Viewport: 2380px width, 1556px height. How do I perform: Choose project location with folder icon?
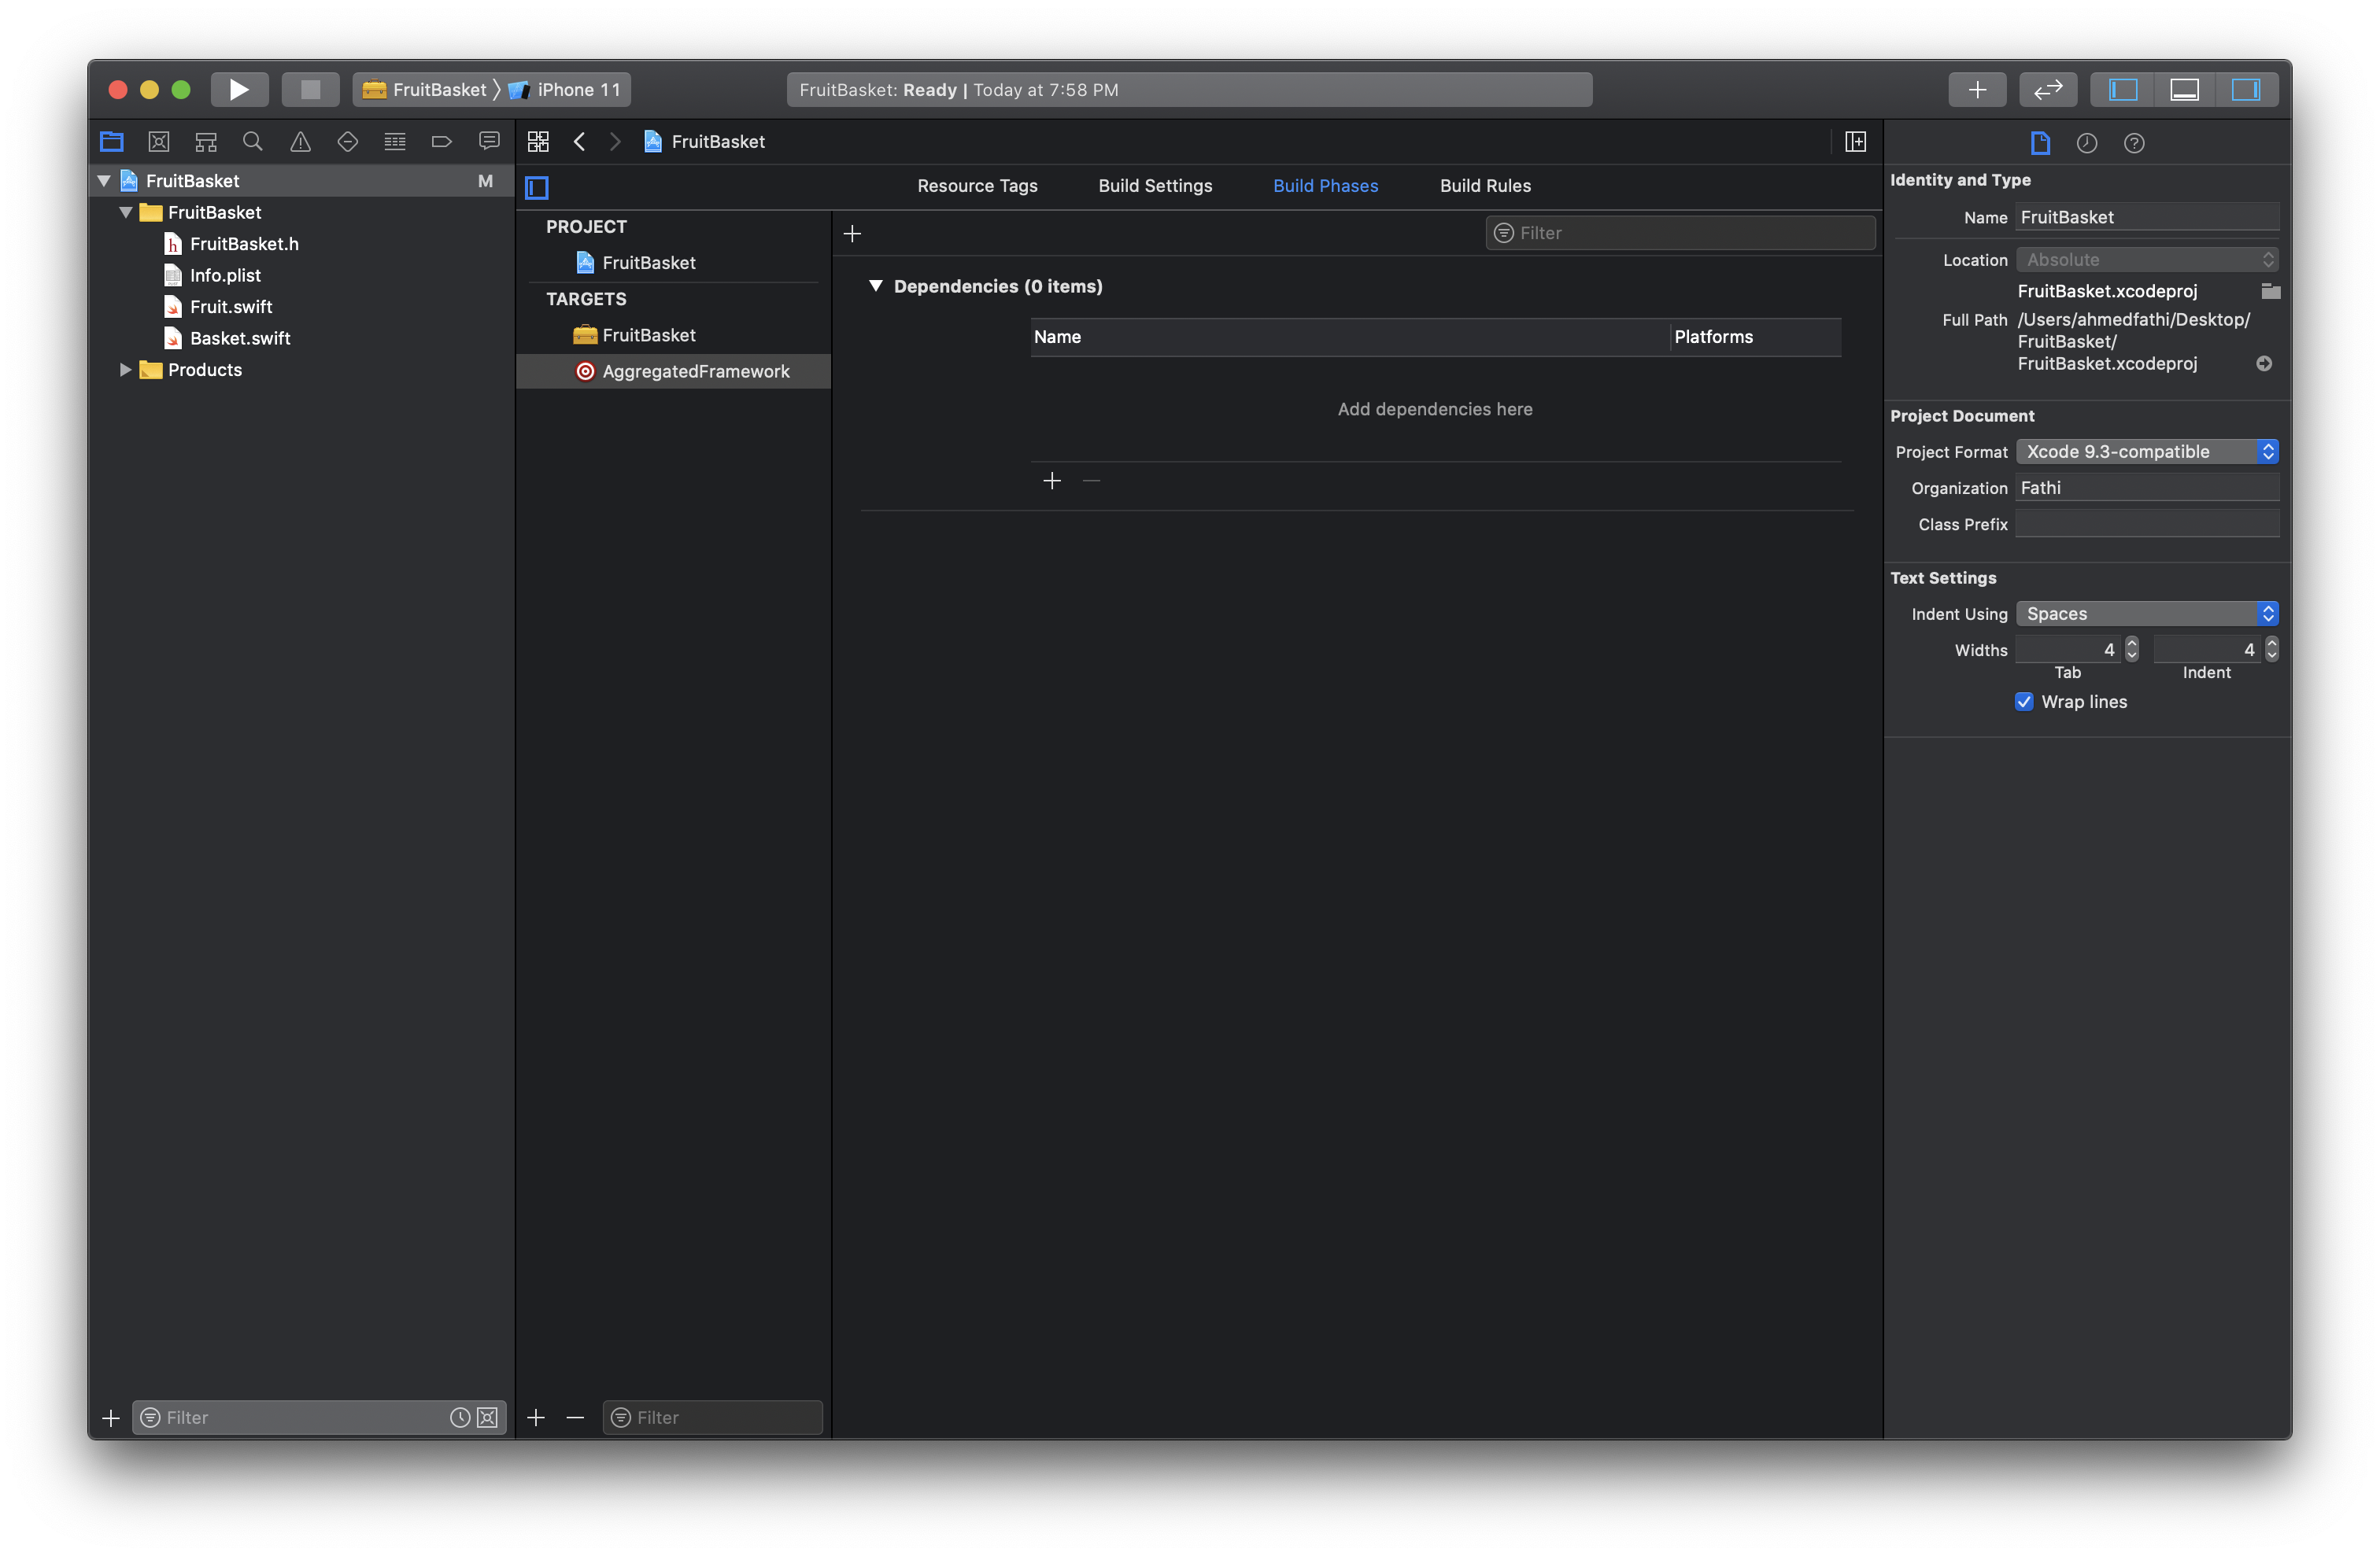pos(2270,291)
